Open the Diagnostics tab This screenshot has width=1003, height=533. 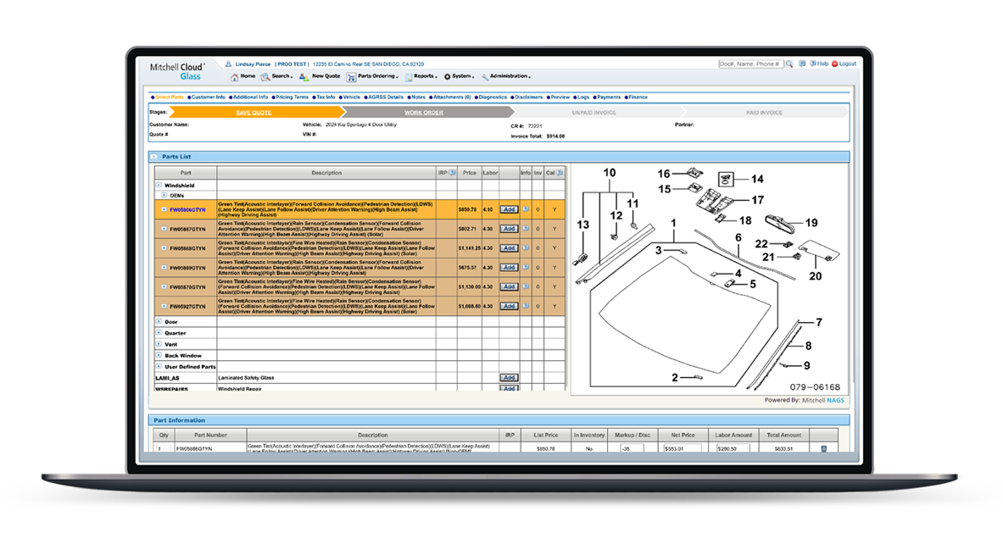[x=492, y=97]
